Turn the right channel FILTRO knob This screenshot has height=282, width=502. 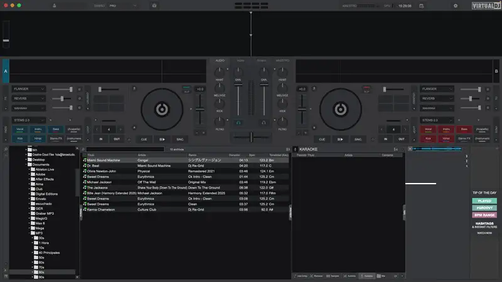pos(282,122)
